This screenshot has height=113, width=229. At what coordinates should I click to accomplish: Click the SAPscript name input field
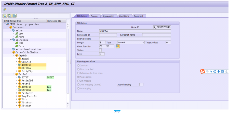click(156, 35)
